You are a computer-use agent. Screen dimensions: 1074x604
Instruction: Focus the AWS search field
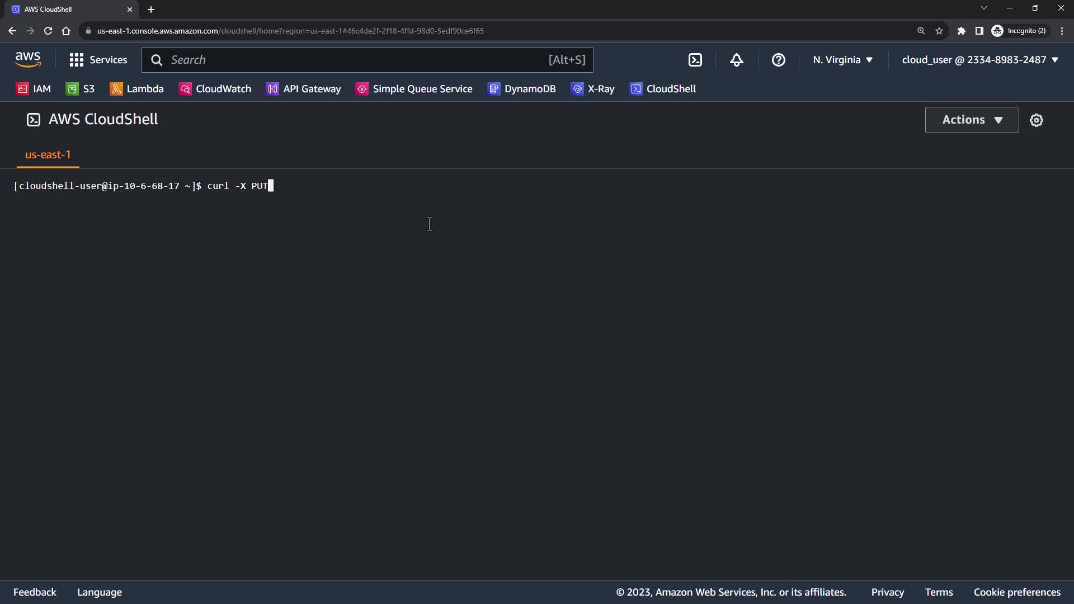click(x=358, y=60)
